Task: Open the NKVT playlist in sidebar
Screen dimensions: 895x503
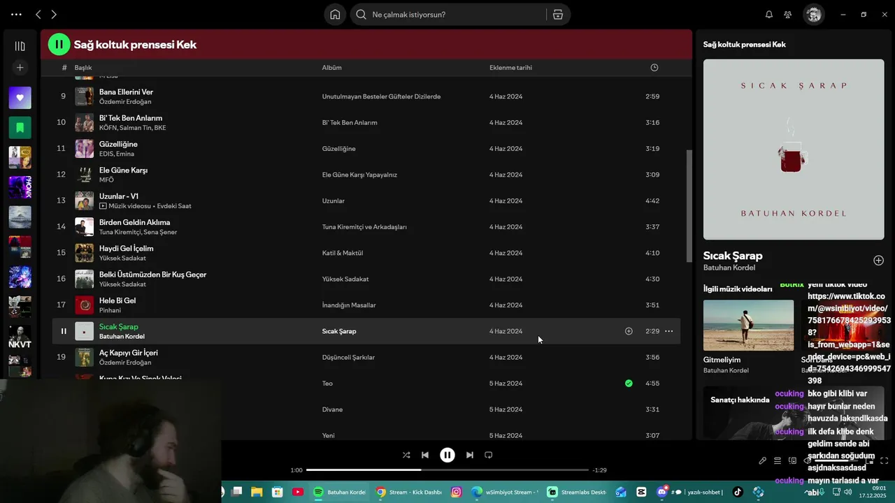Action: 20,337
